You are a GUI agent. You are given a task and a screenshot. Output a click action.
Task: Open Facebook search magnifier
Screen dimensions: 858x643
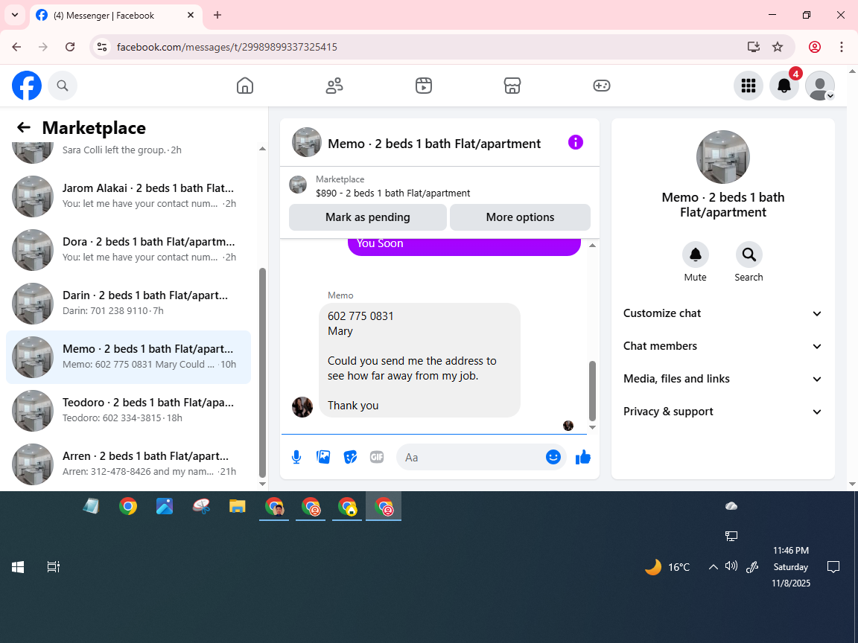point(63,86)
